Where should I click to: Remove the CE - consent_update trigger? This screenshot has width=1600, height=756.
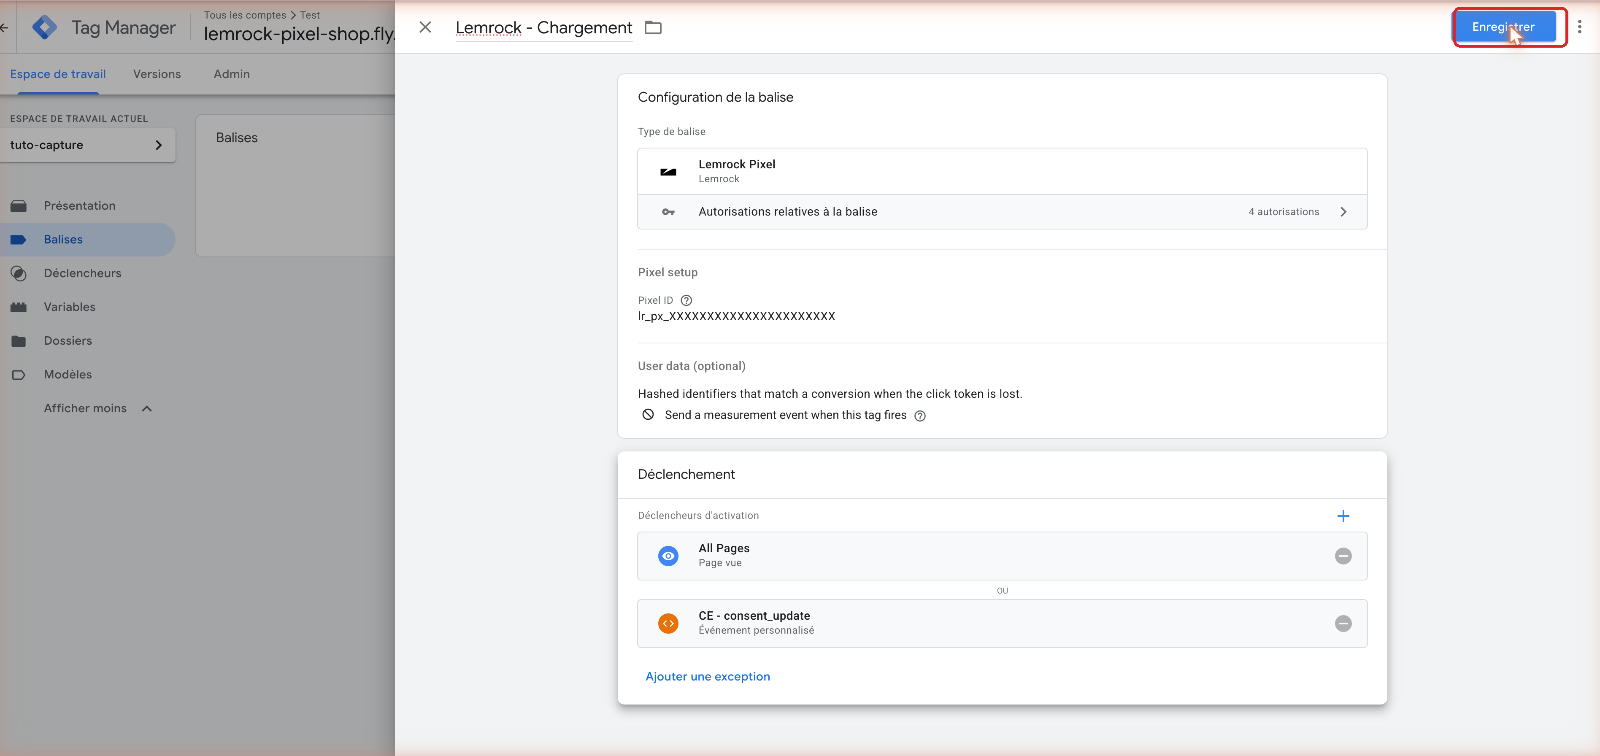pyautogui.click(x=1343, y=624)
